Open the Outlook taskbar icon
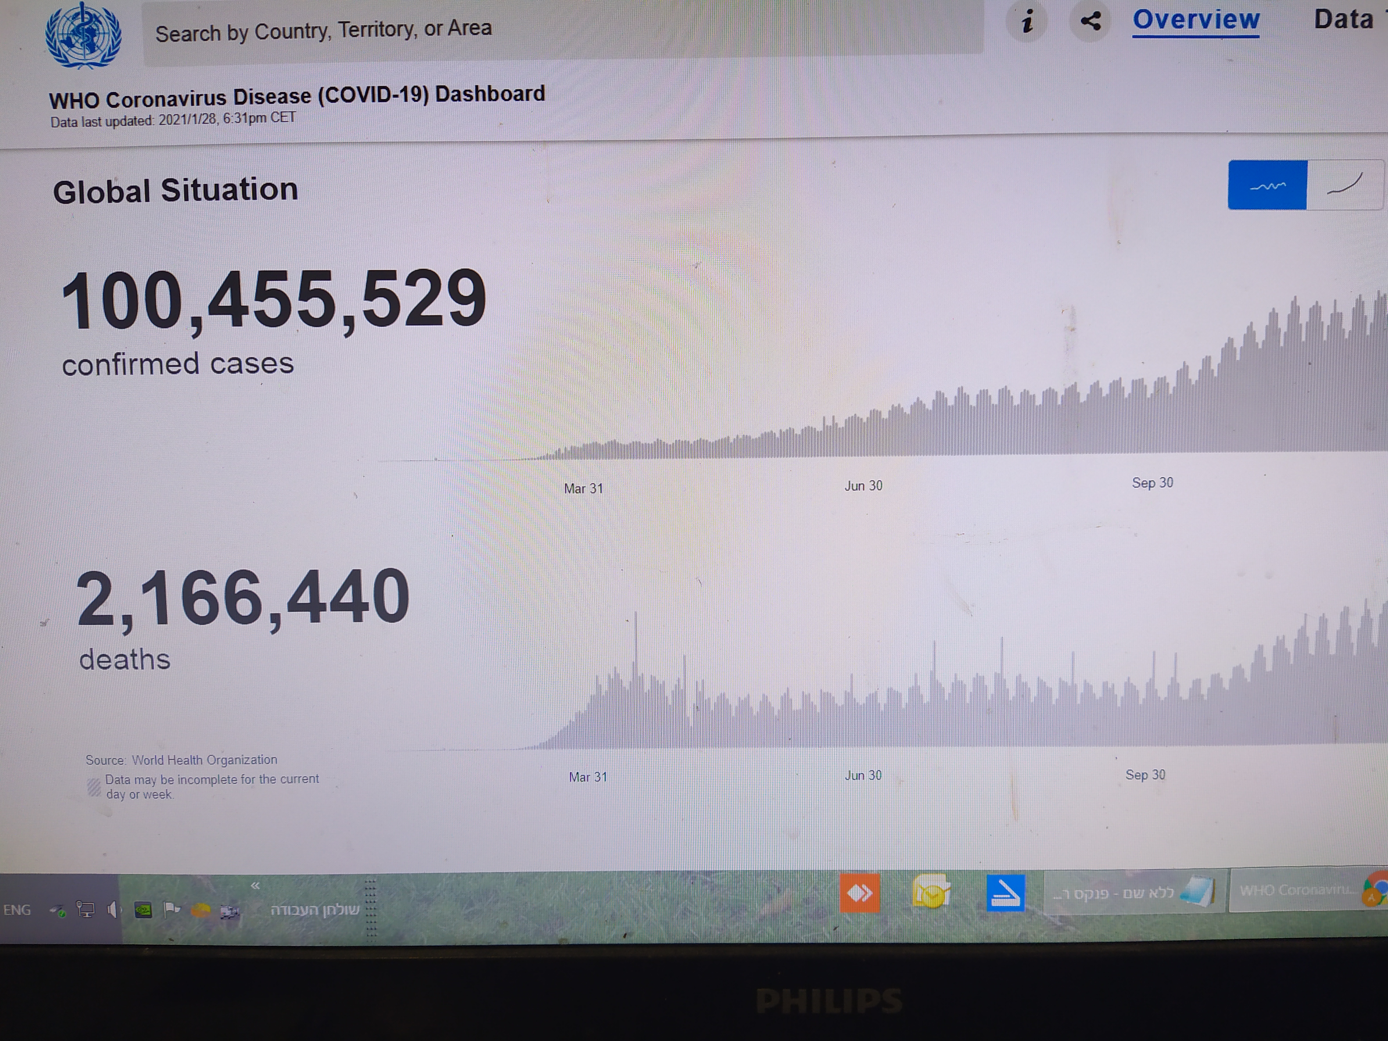This screenshot has height=1041, width=1388. click(931, 892)
